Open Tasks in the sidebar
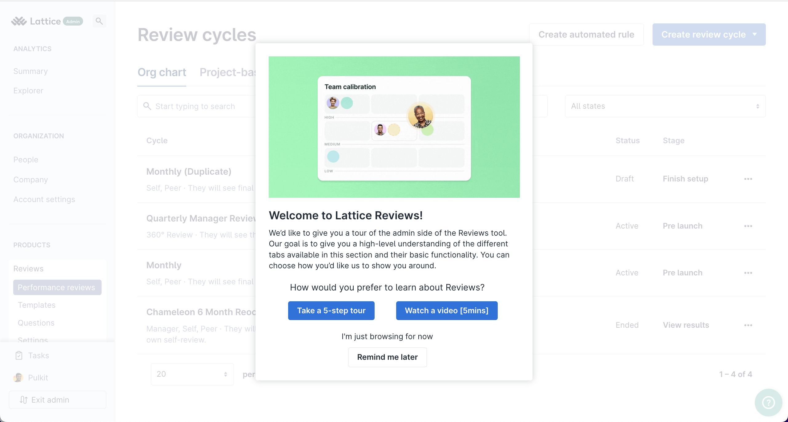788x422 pixels. (38, 355)
